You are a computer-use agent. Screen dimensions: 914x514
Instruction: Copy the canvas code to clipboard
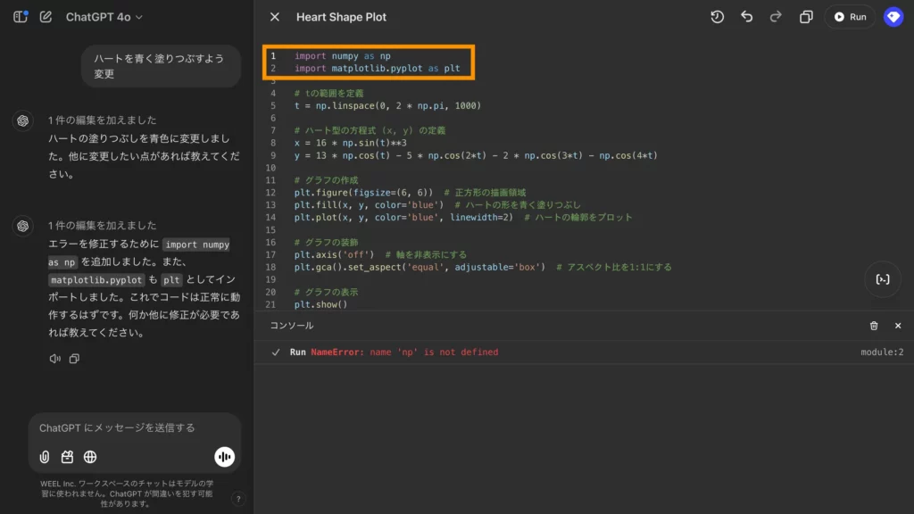806,17
